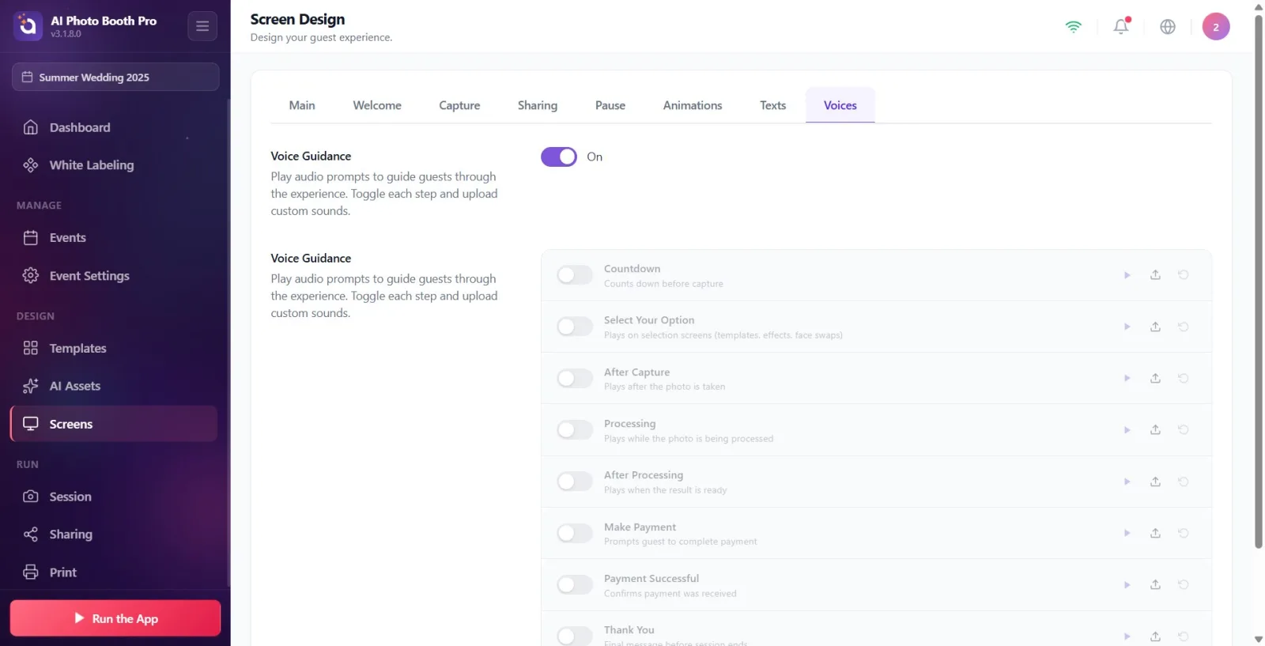
Task: Reset the Select Your Option sound
Action: [x=1184, y=327]
